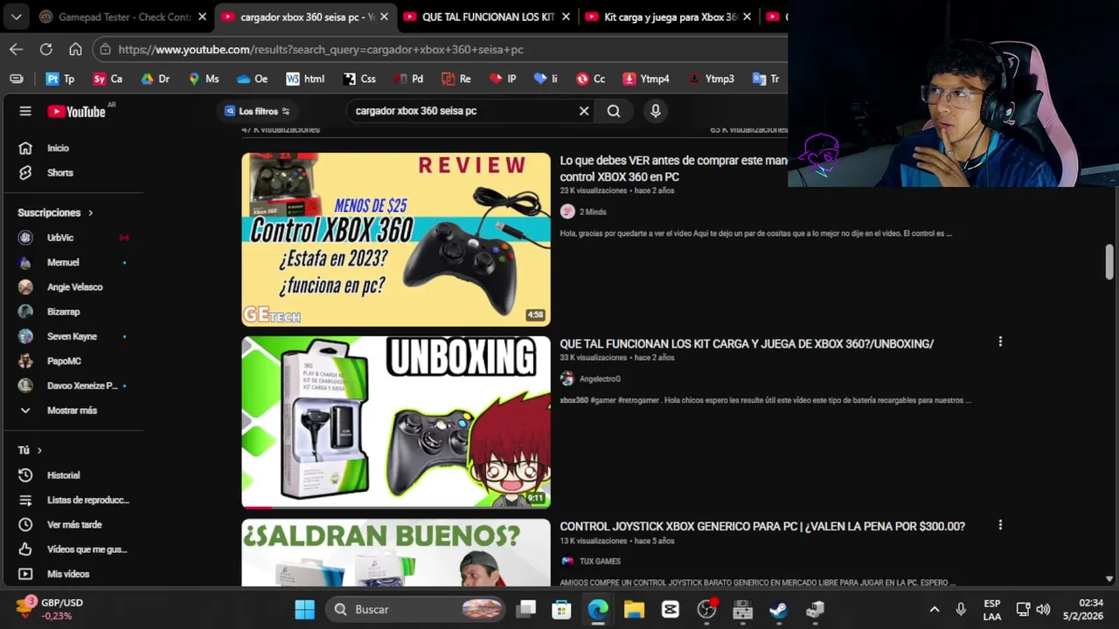Open Steam from the taskbar
The width and height of the screenshot is (1119, 629).
778,609
